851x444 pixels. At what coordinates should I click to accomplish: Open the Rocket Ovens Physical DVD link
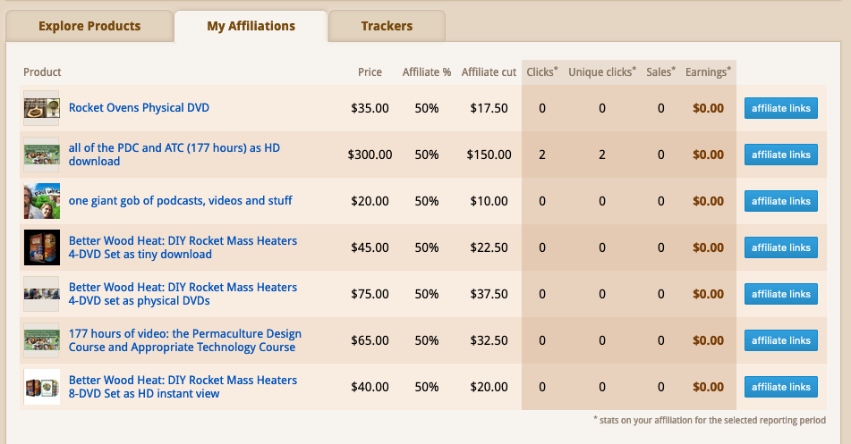click(x=139, y=108)
